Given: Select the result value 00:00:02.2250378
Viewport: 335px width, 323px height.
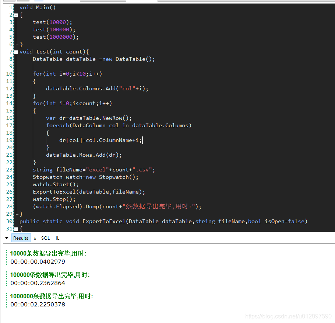Looking at the screenshot, I should pos(38,305).
